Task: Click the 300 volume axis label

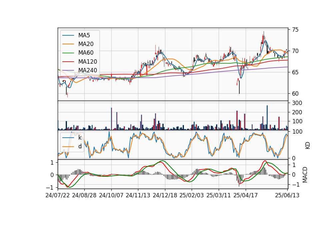Action: coord(297,103)
